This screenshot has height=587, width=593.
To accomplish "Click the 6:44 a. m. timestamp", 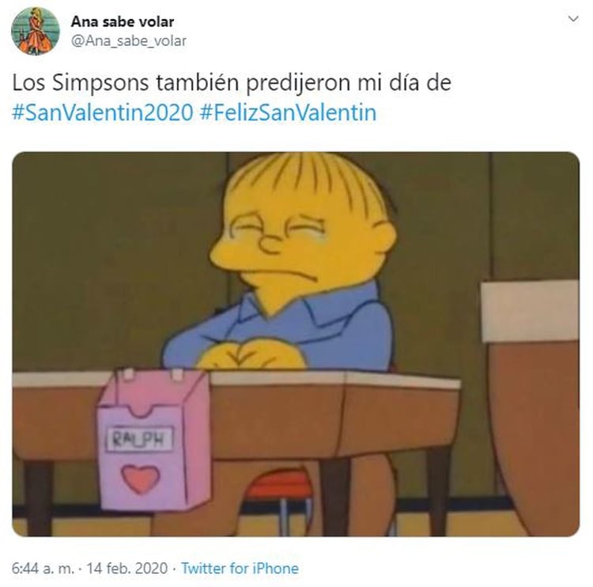I will click(x=43, y=568).
